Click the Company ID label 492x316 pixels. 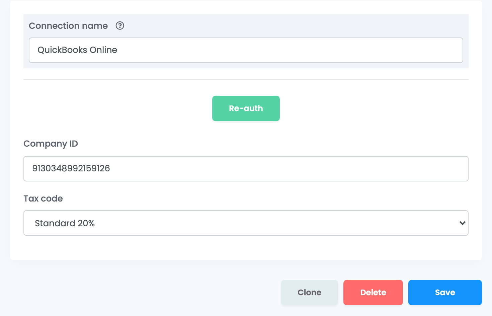tap(51, 144)
